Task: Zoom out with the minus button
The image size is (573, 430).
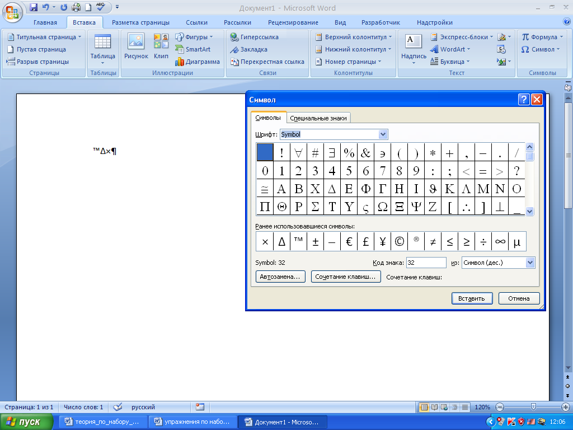Action: coord(500,406)
